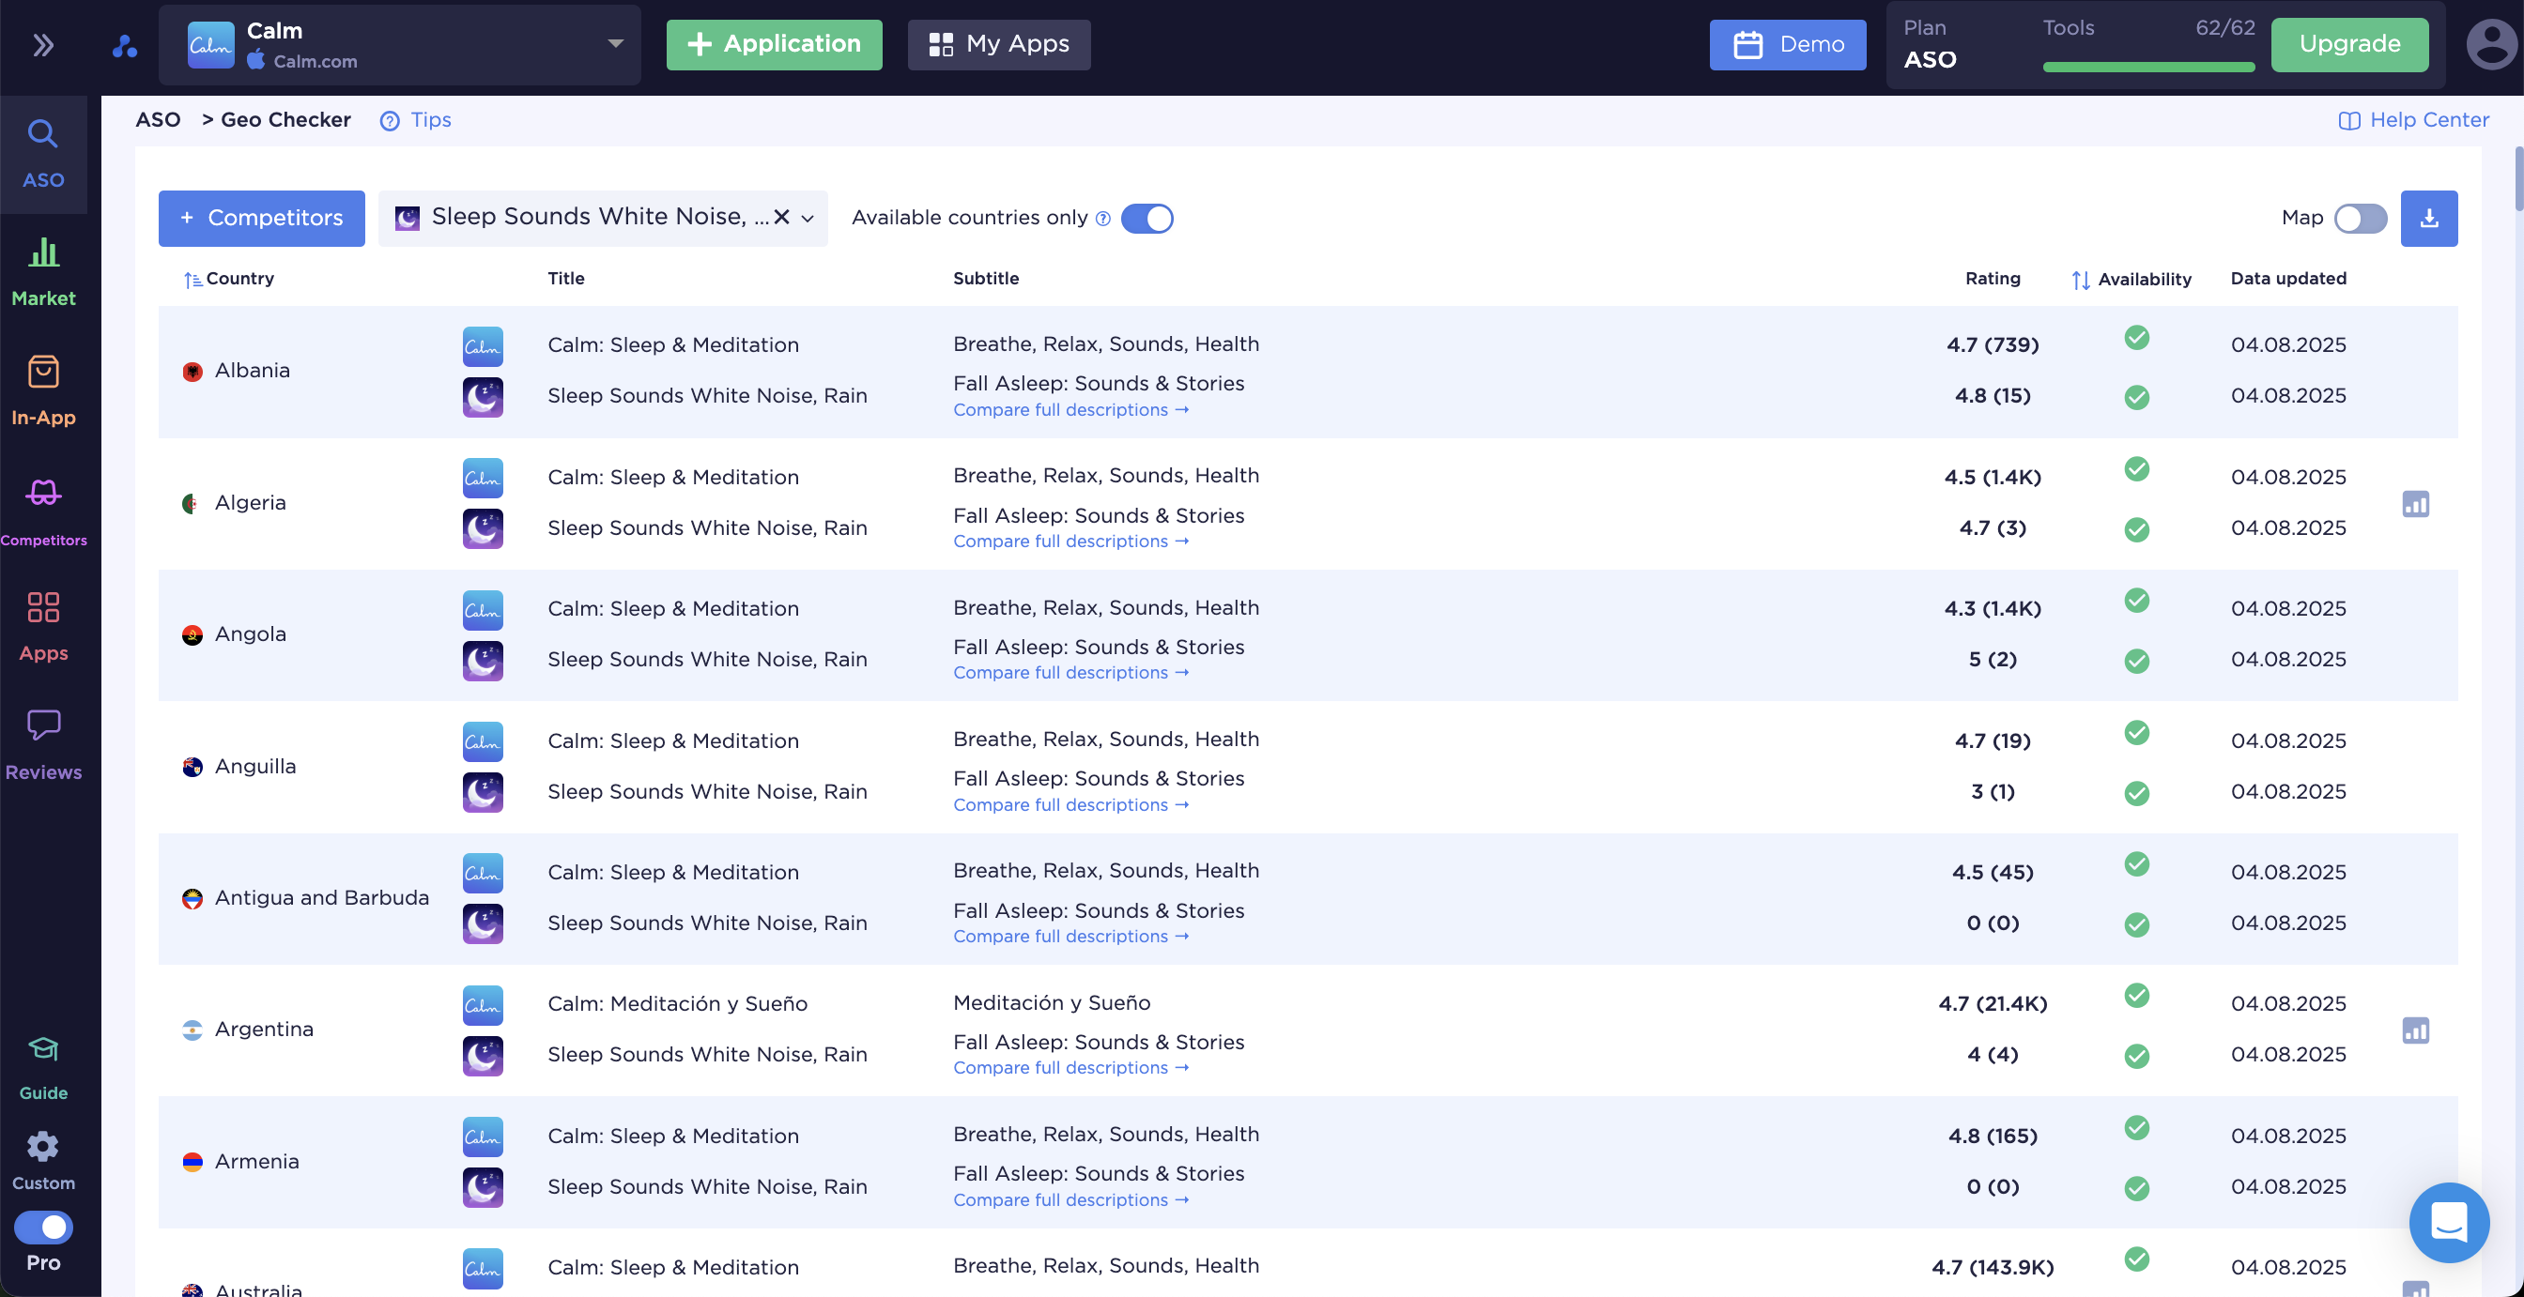Open Compare full descriptions for Antigua and Barbuda
Screen dimensions: 2524x1297
point(1071,936)
